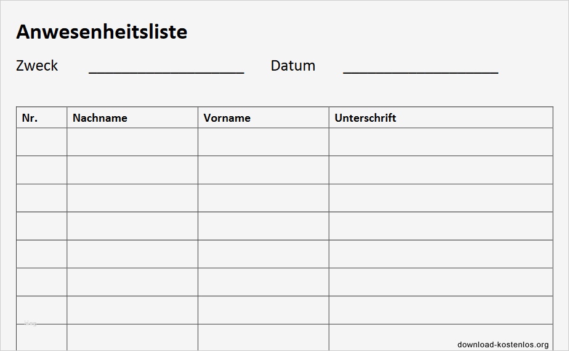Open the download-kostenlos.org watermark link

[502, 344]
